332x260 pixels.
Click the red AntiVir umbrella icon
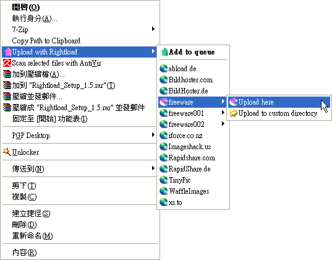(7, 63)
